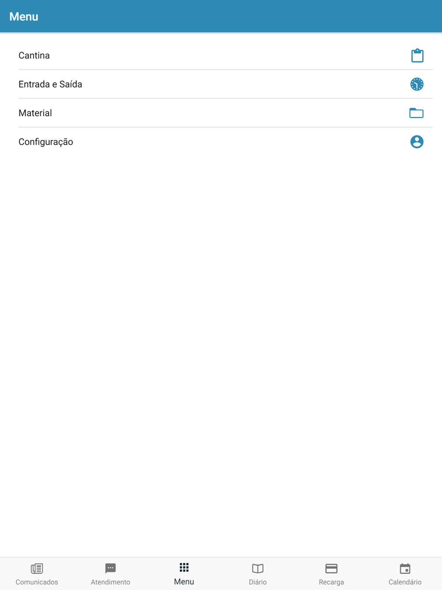
Task: Tap the Diário open book icon
Action: (258, 568)
